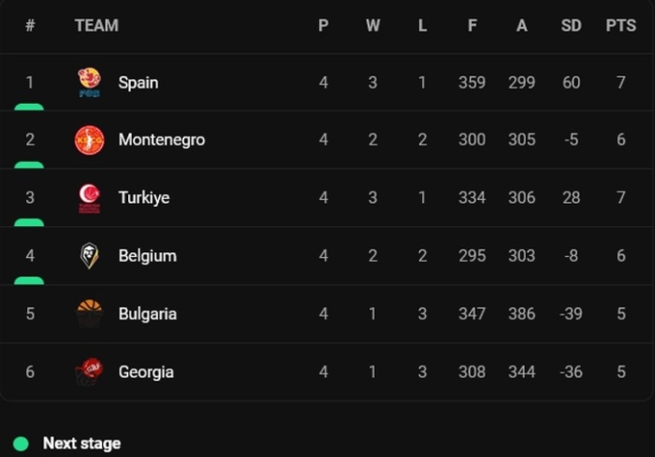
Task: Click the green Next stage legend dot
Action: pyautogui.click(x=22, y=444)
